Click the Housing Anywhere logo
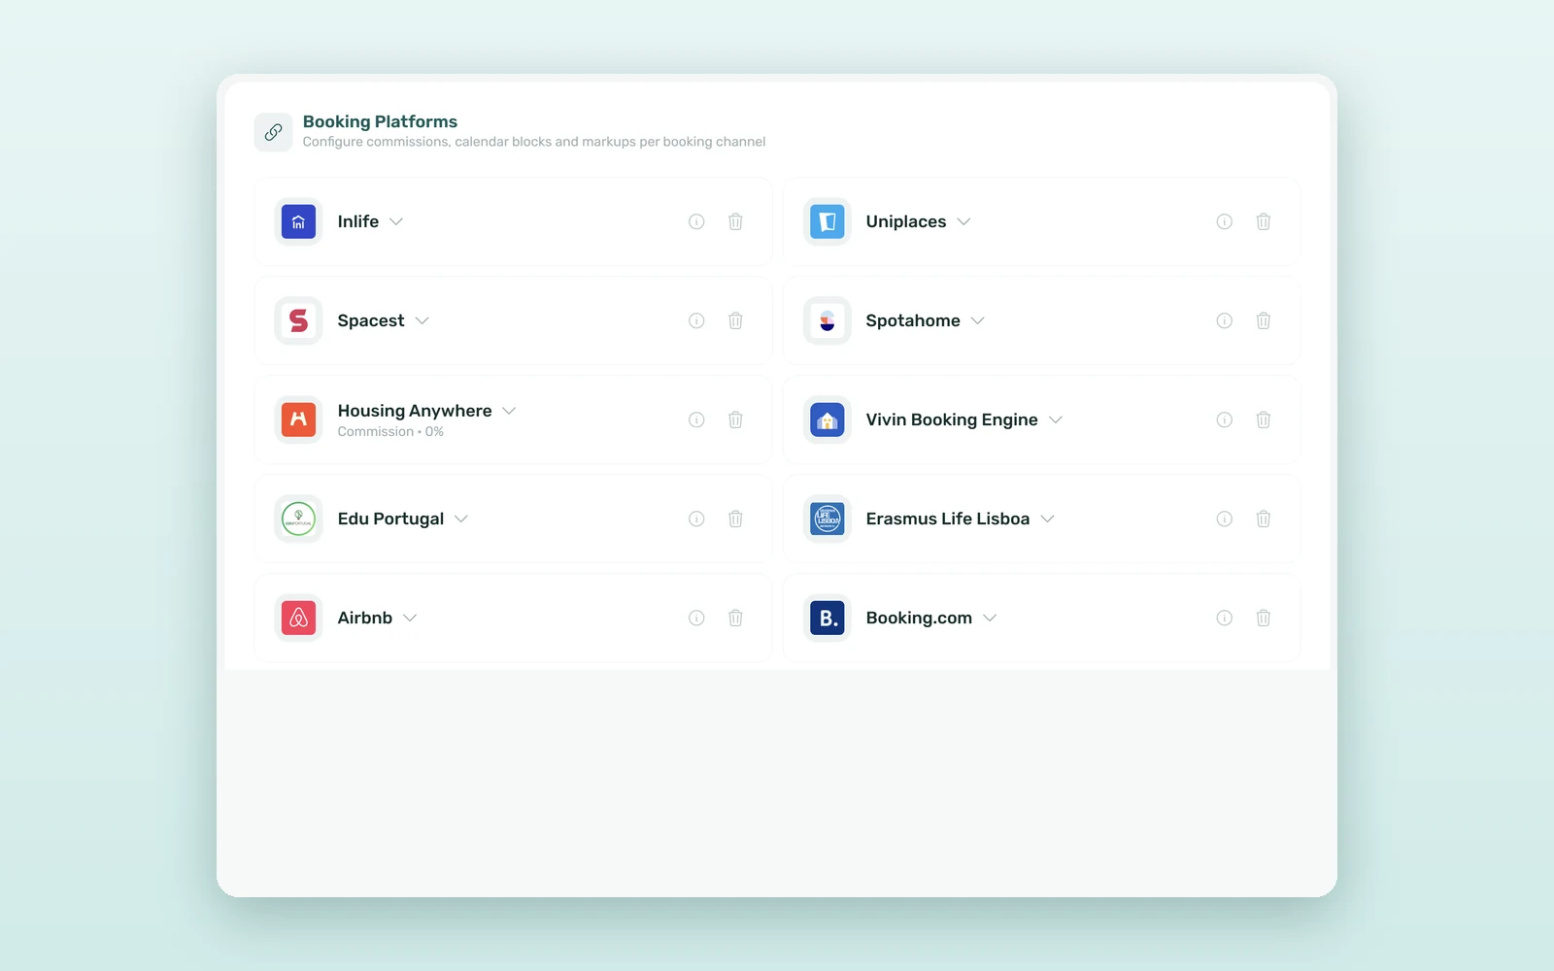 298,419
